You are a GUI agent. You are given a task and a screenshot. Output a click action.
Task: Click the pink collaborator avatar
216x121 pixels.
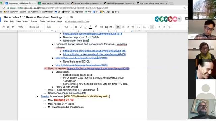(175, 19)
